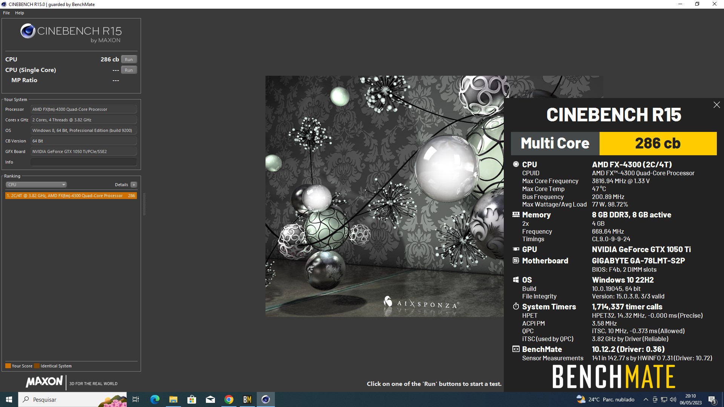Click the Your Score orange legend swatch
The width and height of the screenshot is (724, 407).
coord(8,366)
